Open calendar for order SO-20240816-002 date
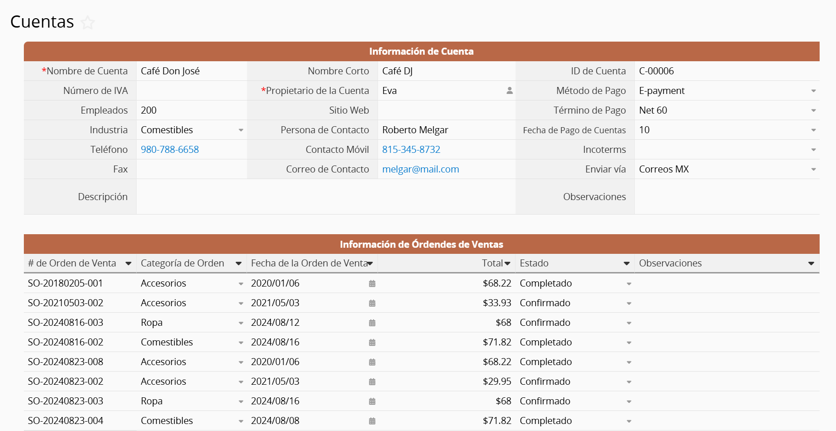Image resolution: width=836 pixels, height=431 pixels. pyautogui.click(x=372, y=343)
